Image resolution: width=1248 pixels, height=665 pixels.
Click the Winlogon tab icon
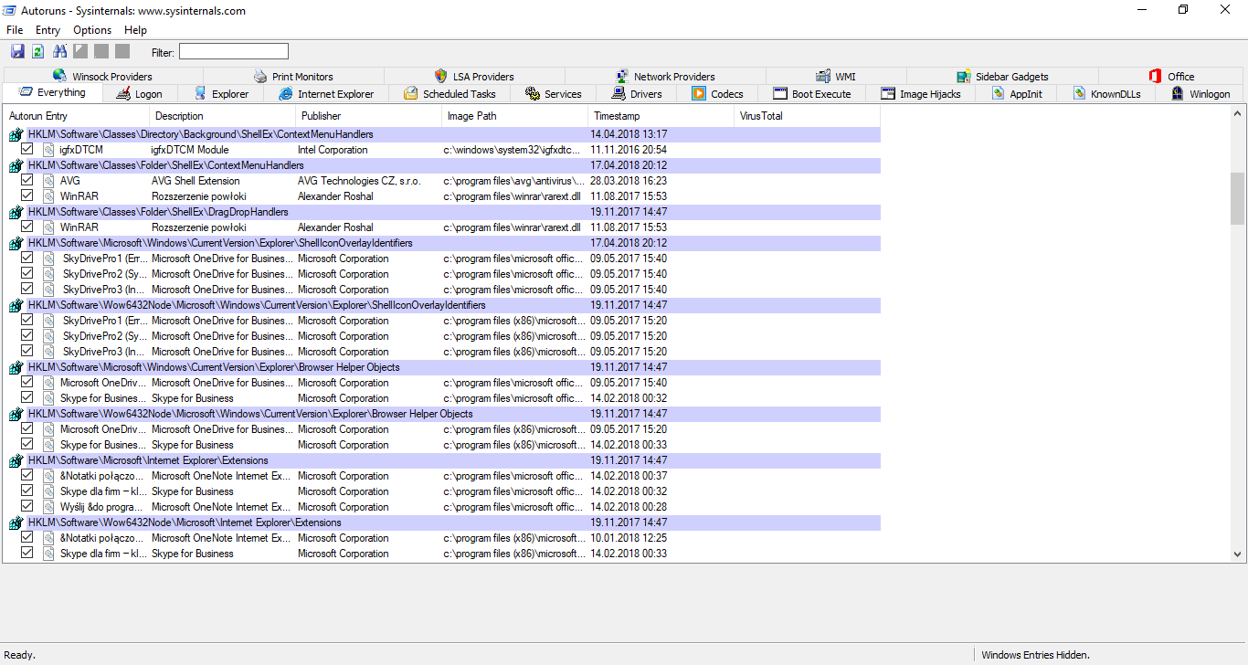[1179, 93]
